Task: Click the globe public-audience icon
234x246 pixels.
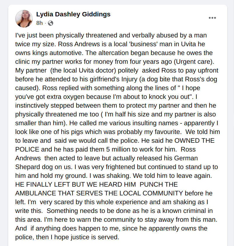Action: [x=51, y=23]
